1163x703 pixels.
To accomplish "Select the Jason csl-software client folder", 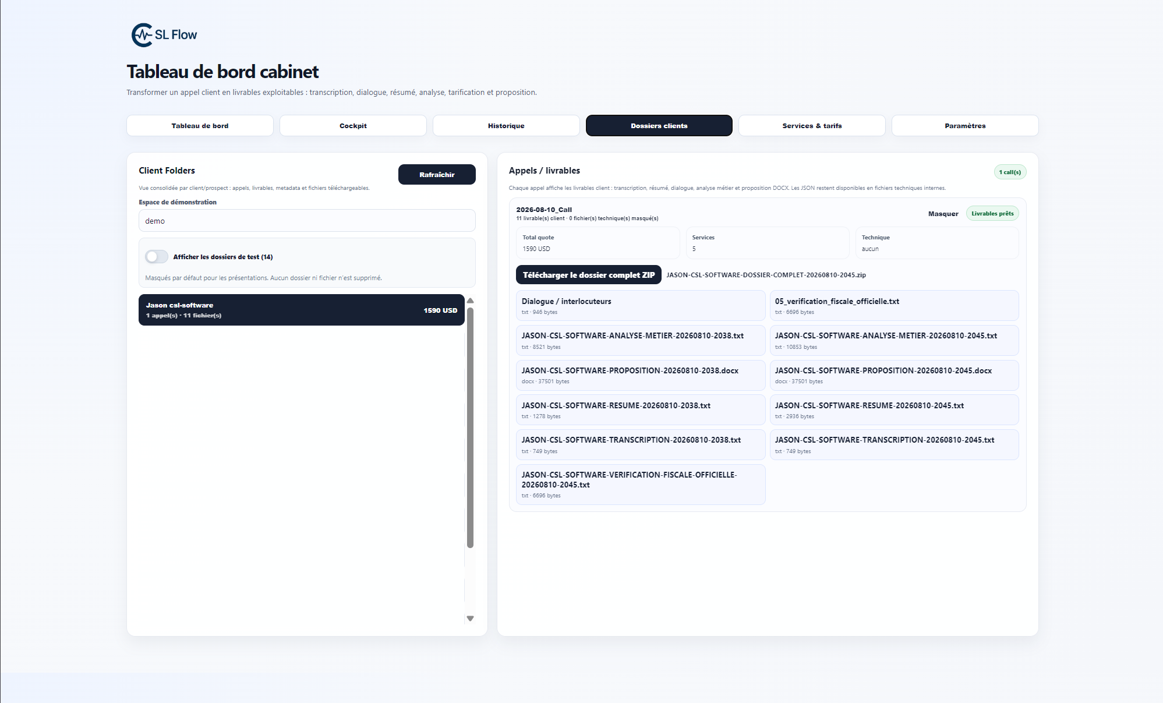I will coord(302,310).
